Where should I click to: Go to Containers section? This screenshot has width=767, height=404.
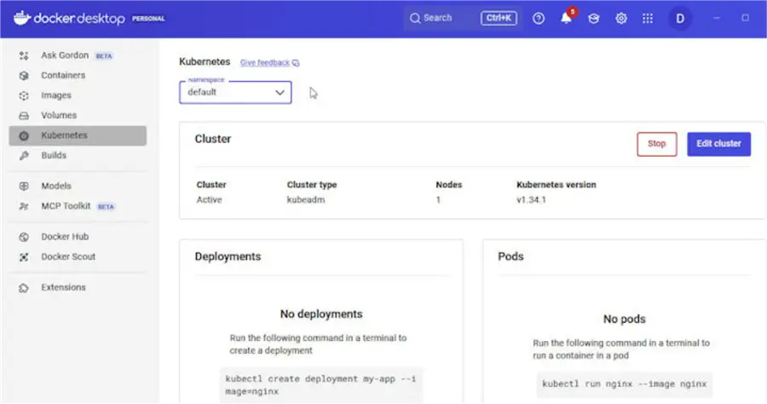78,75
